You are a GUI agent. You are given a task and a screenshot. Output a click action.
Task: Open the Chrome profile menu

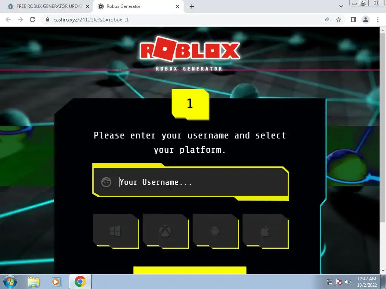click(x=366, y=20)
